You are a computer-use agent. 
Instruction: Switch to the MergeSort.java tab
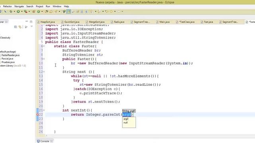click(x=95, y=22)
